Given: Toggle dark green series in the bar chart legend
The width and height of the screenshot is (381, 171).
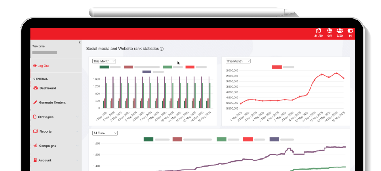Looking at the screenshot, I should (x=104, y=67).
